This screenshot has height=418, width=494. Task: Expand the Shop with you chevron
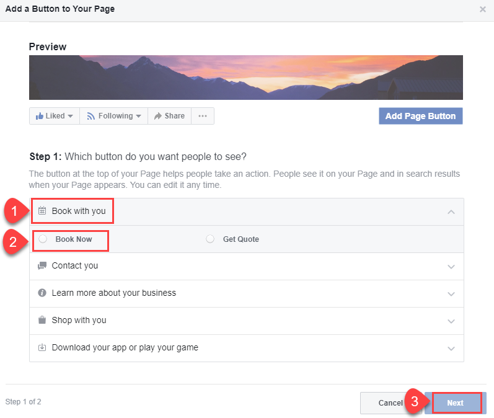tap(451, 321)
